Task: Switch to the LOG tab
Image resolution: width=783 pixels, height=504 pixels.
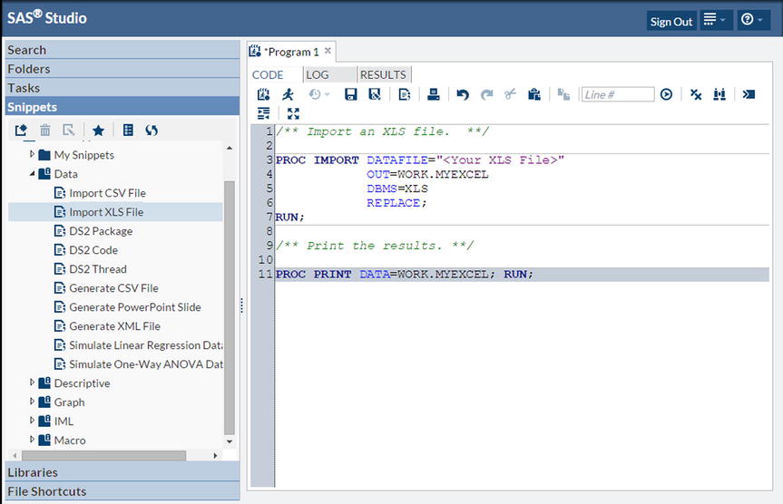Action: click(329, 75)
